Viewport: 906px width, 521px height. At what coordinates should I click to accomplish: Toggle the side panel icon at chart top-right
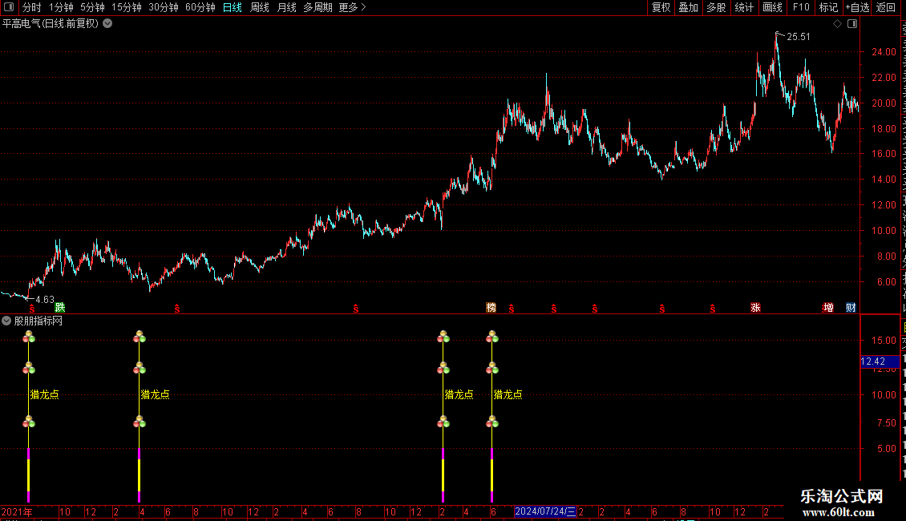[852, 24]
